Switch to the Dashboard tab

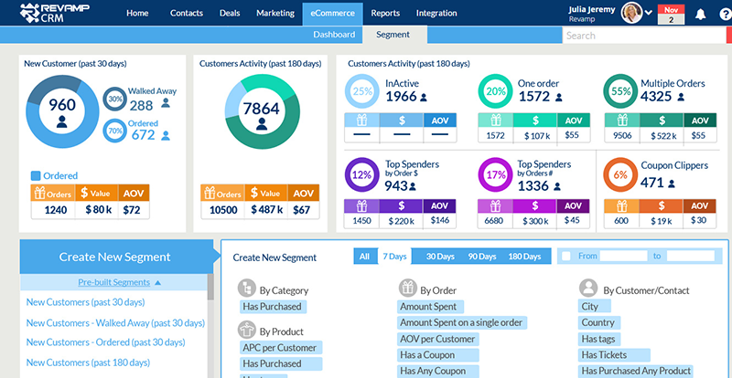(x=334, y=35)
